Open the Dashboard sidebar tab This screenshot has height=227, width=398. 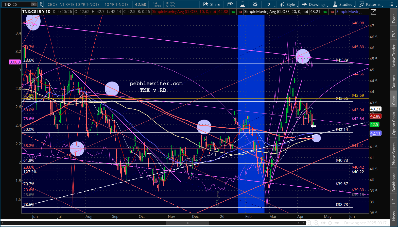394,182
